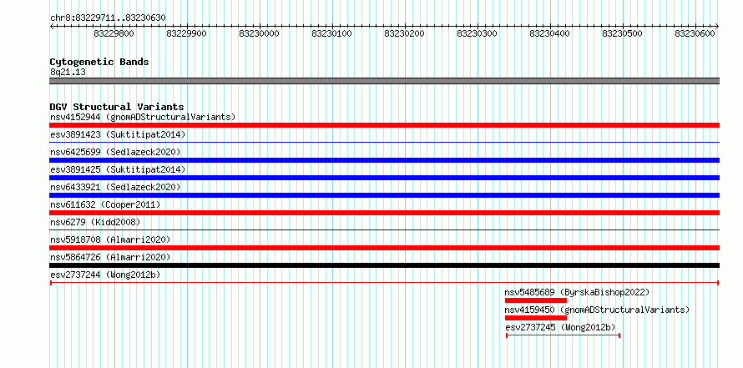Screen dimensions: 743x368
Task: Open the nsv6279 (Kidd2008) label
Action: pyautogui.click(x=95, y=222)
